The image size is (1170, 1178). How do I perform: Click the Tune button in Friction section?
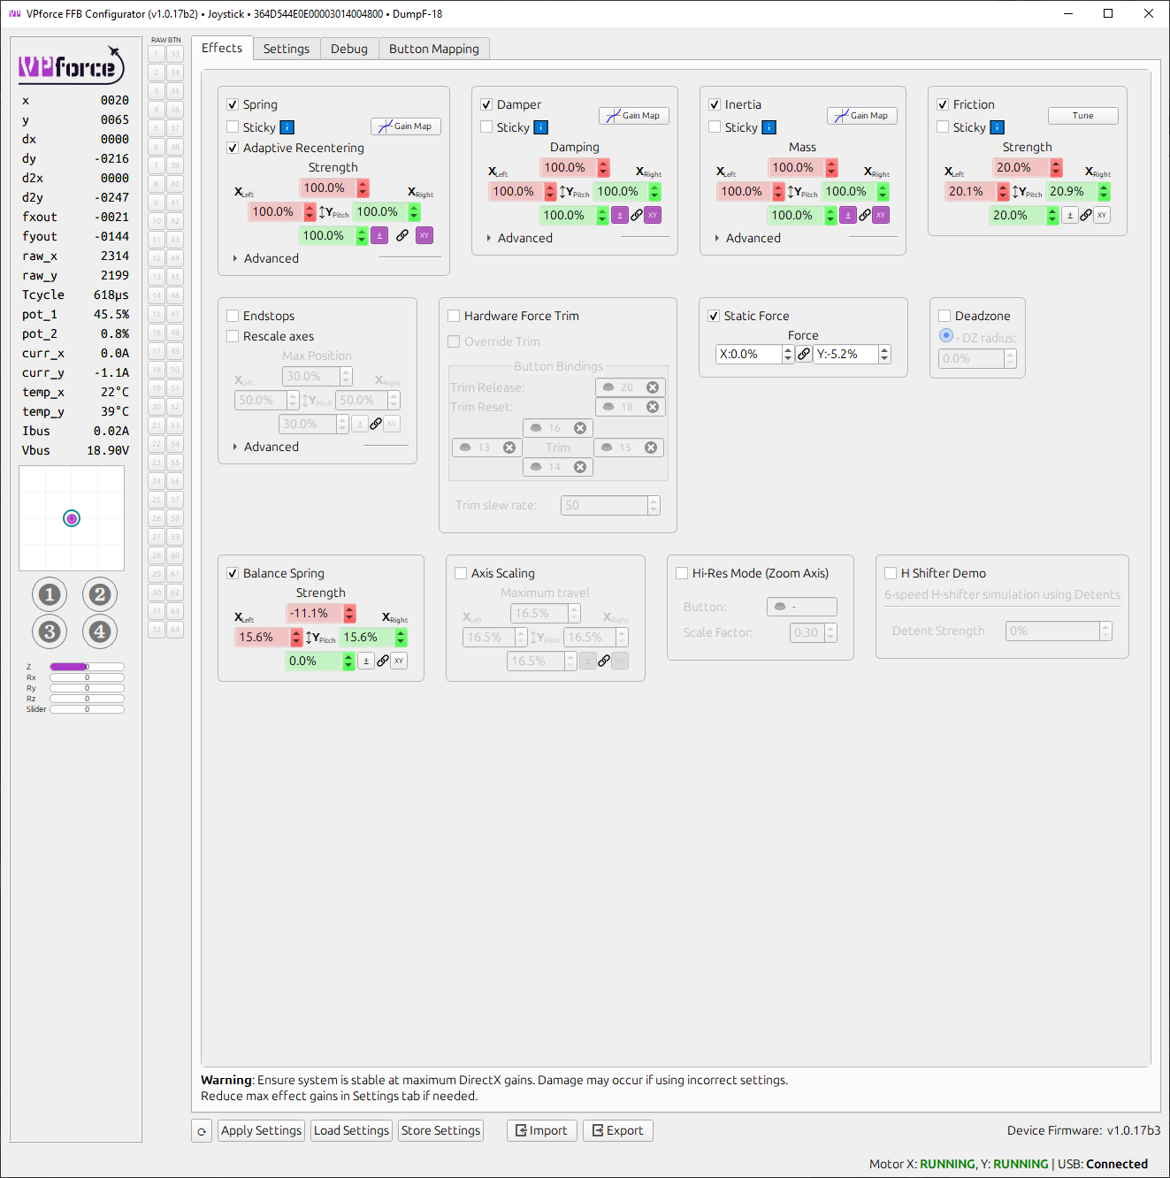pyautogui.click(x=1082, y=115)
